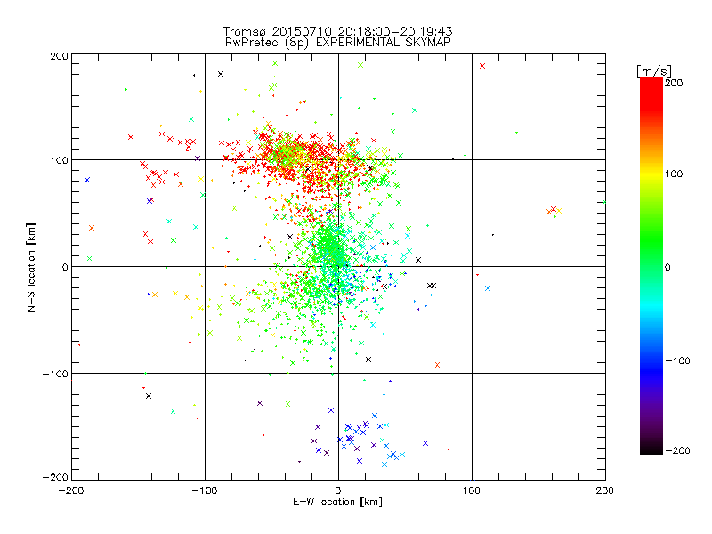Click the black X marker at bottom-left quadrant
Screen dimensions: 712x534
point(149,396)
